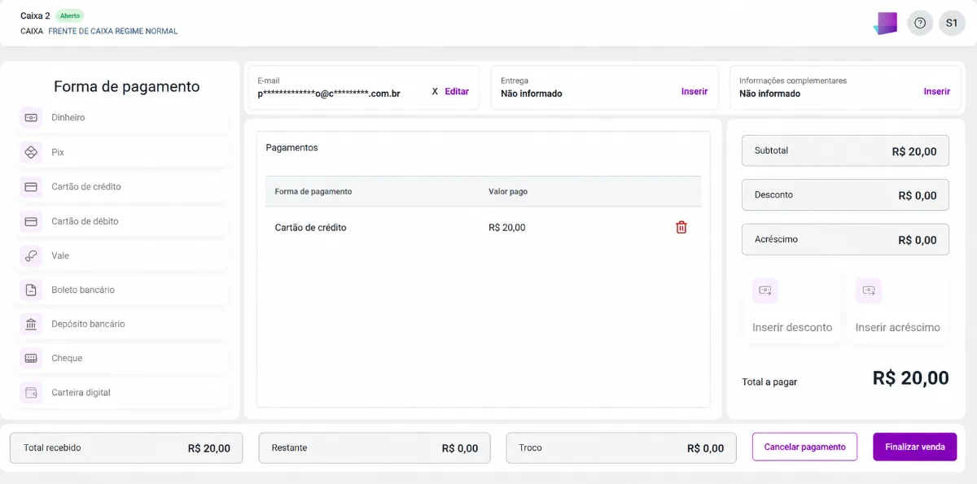Click Inserir for Informações complementares
Screen dimensions: 977x484
(x=936, y=92)
